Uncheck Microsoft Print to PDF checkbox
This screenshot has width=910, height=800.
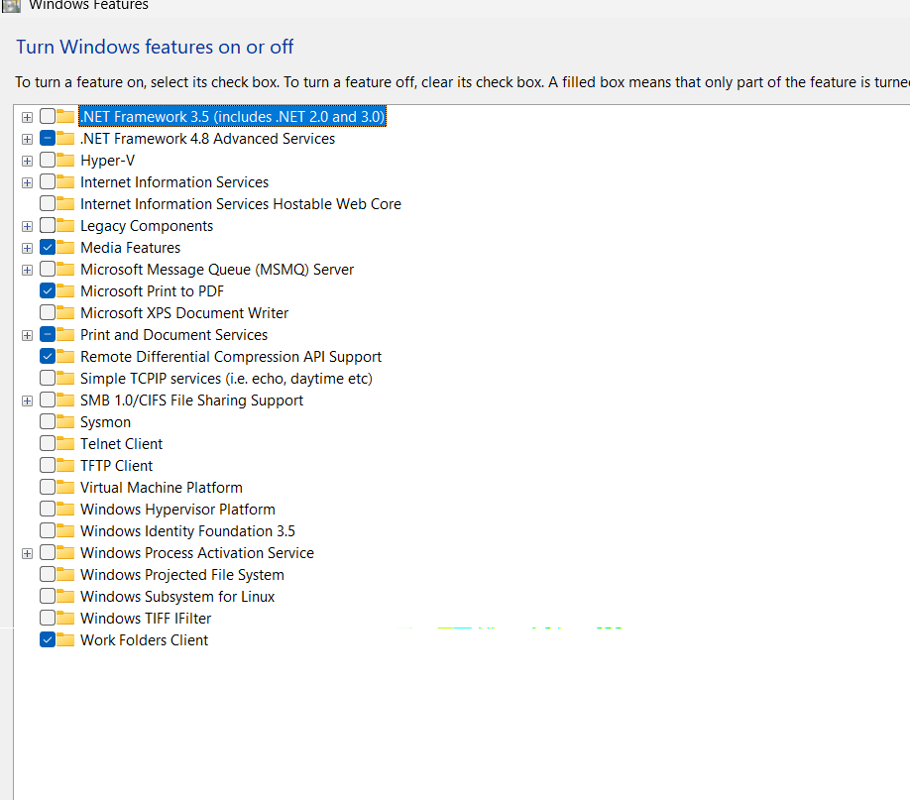[x=48, y=290]
